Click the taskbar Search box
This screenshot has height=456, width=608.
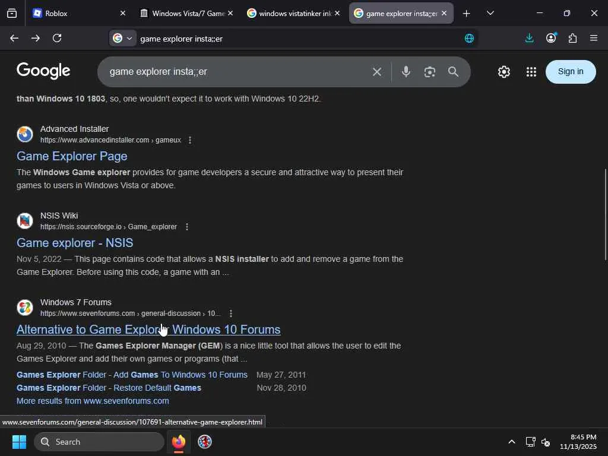tap(99, 442)
